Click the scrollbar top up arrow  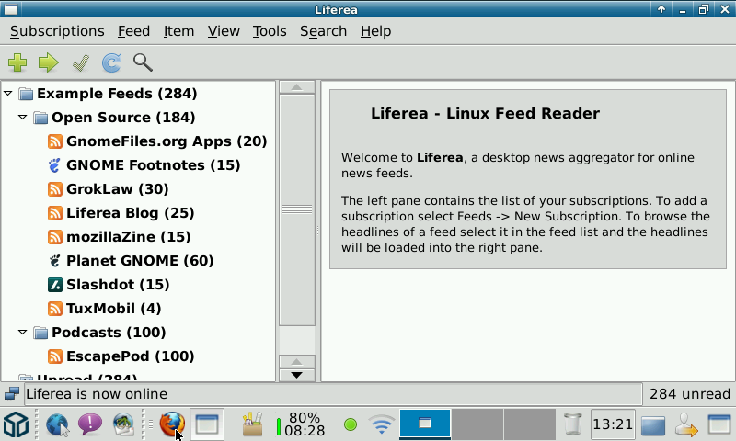[x=296, y=87]
